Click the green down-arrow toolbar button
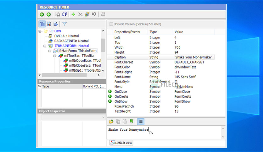This screenshot has width=263, height=152. pyautogui.click(x=42, y=14)
